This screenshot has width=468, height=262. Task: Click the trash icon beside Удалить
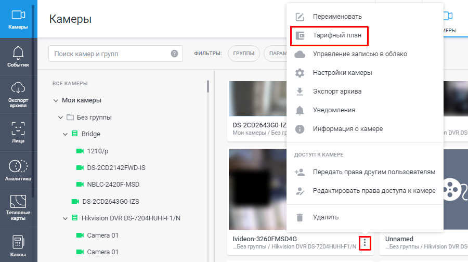click(x=300, y=217)
